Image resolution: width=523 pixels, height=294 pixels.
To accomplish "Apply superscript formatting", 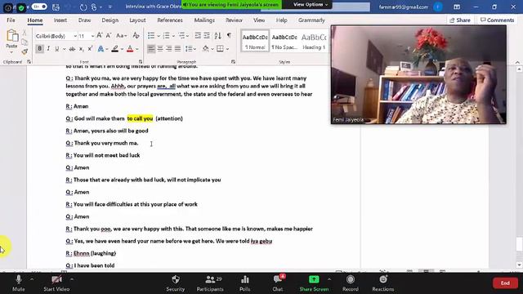I will (x=90, y=49).
